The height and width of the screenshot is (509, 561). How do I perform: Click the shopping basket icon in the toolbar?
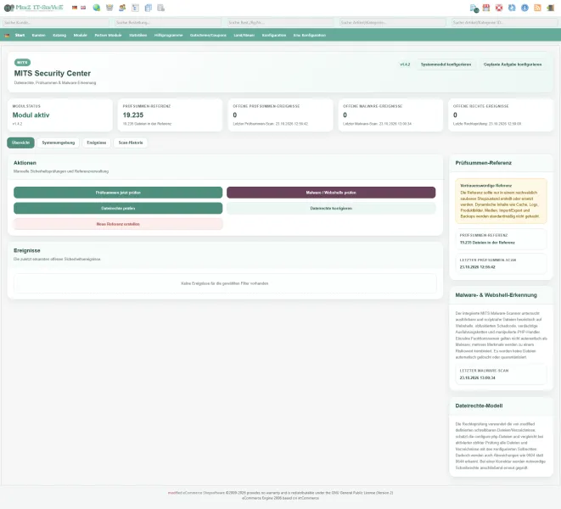[109, 8]
